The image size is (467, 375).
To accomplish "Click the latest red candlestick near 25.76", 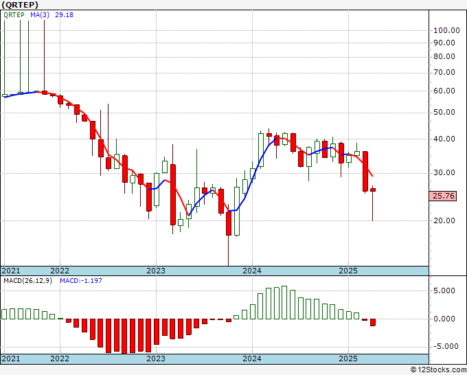I will click(373, 190).
